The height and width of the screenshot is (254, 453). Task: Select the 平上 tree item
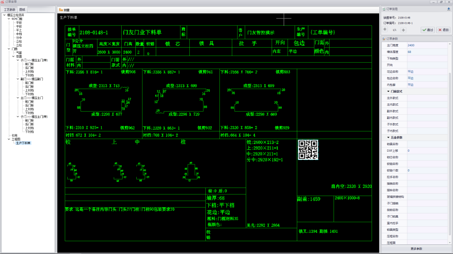[x=19, y=30]
